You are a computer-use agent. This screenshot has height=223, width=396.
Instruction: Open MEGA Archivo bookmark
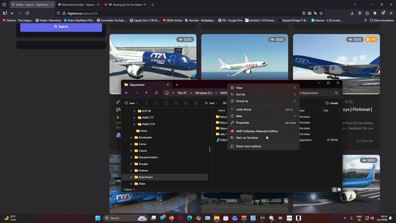(x=172, y=20)
